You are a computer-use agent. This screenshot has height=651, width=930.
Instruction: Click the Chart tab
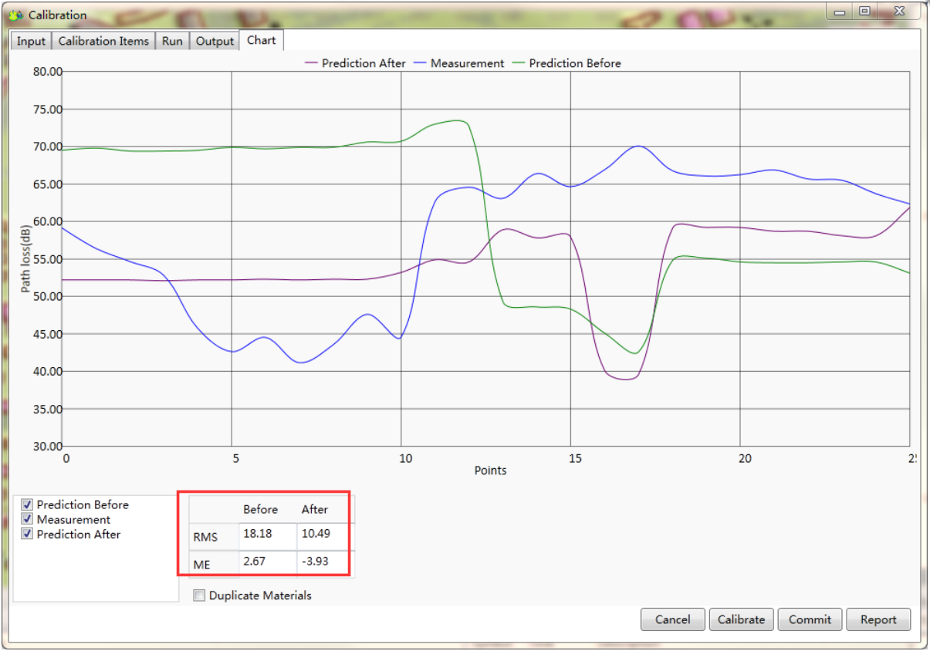[261, 40]
